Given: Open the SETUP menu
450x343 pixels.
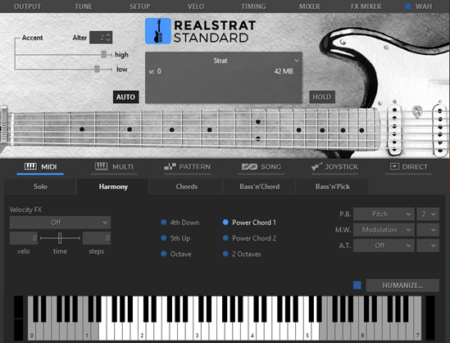Looking at the screenshot, I should coord(140,7).
